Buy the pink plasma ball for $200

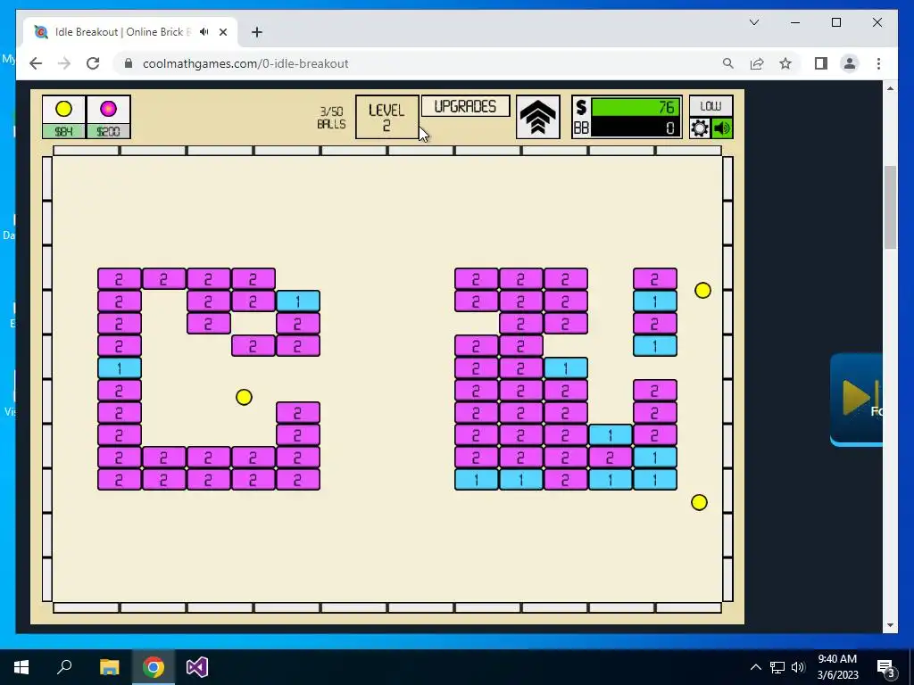108,117
